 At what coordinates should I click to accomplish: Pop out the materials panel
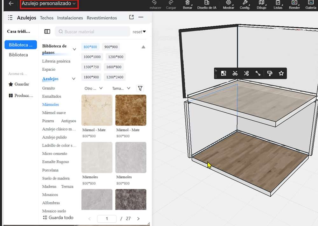(131, 17)
